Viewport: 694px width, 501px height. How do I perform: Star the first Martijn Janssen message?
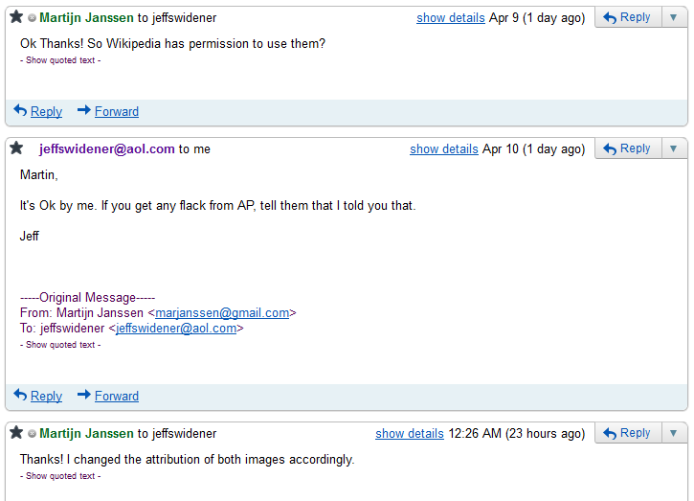tap(16, 17)
